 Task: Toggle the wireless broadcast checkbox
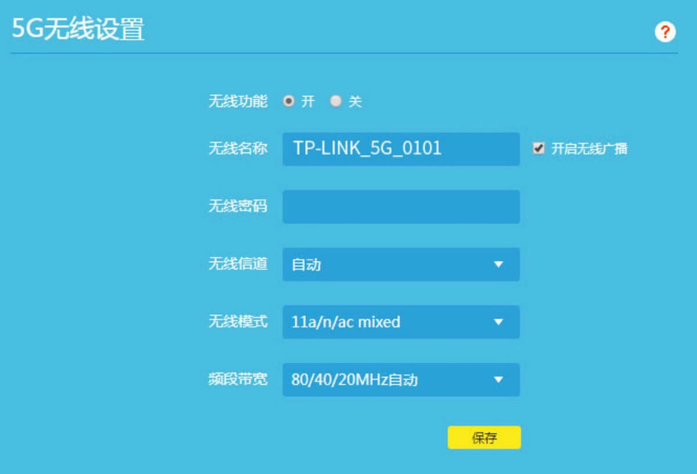click(540, 149)
